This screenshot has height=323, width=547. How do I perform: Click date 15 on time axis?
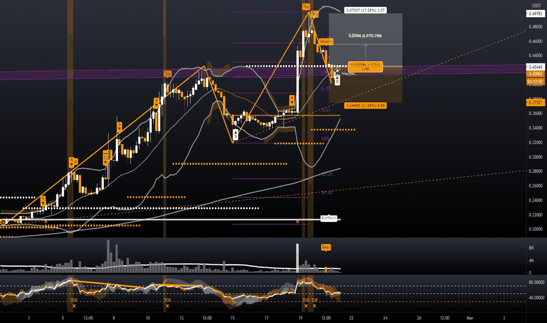pos(232,318)
